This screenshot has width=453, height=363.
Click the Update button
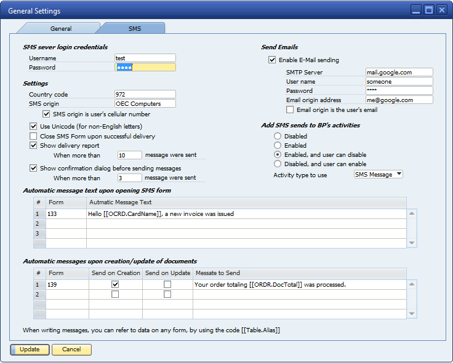(30, 349)
